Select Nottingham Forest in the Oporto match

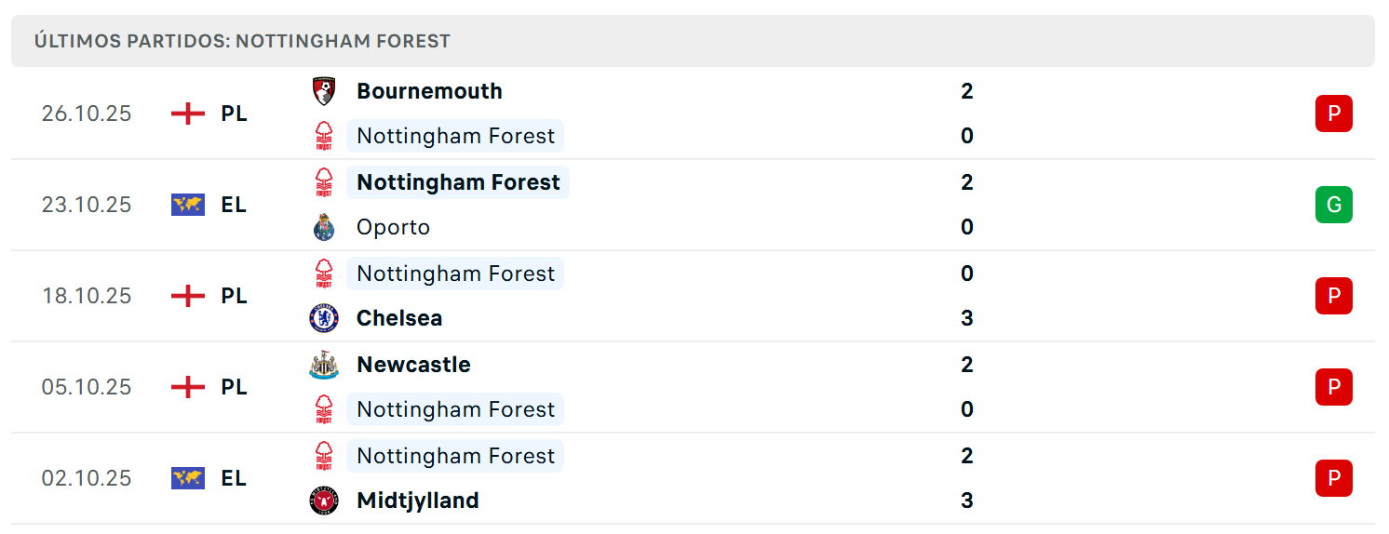pyautogui.click(x=458, y=182)
